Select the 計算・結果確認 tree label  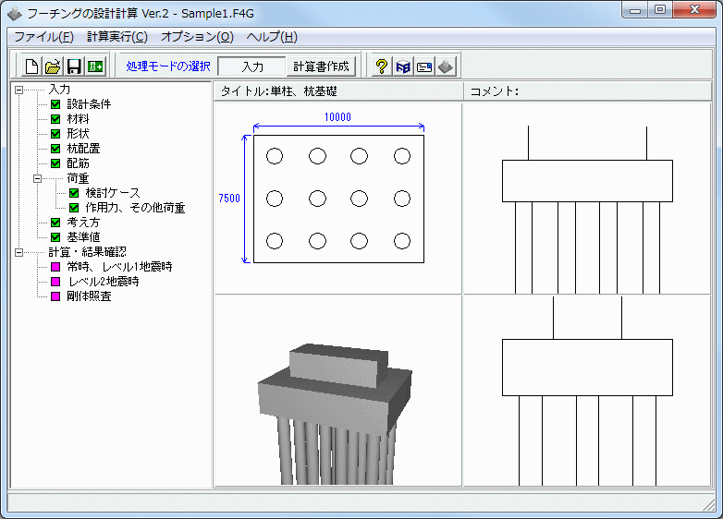coord(87,252)
